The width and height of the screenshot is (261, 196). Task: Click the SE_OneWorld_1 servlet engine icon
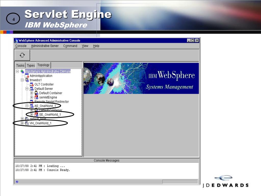pos(36,115)
